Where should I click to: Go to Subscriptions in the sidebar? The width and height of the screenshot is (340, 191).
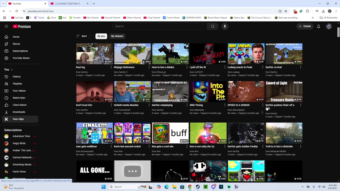click(x=20, y=51)
